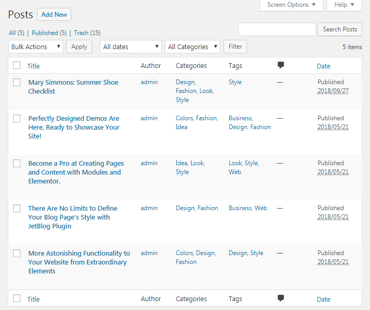This screenshot has width=370, height=310.
Task: Open the All Categories dropdown
Action: tap(193, 47)
